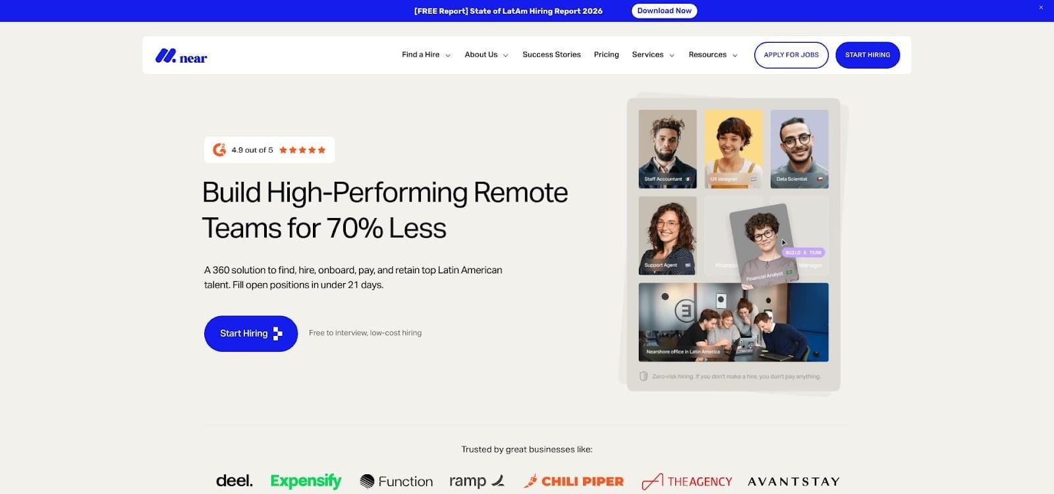The width and height of the screenshot is (1054, 494).
Task: Open the Resources dropdown menu
Action: point(713,55)
